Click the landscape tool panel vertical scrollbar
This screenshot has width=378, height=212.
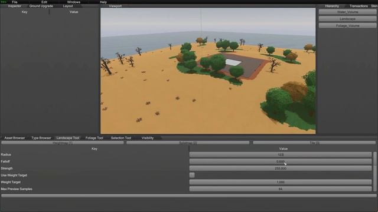[375, 171]
